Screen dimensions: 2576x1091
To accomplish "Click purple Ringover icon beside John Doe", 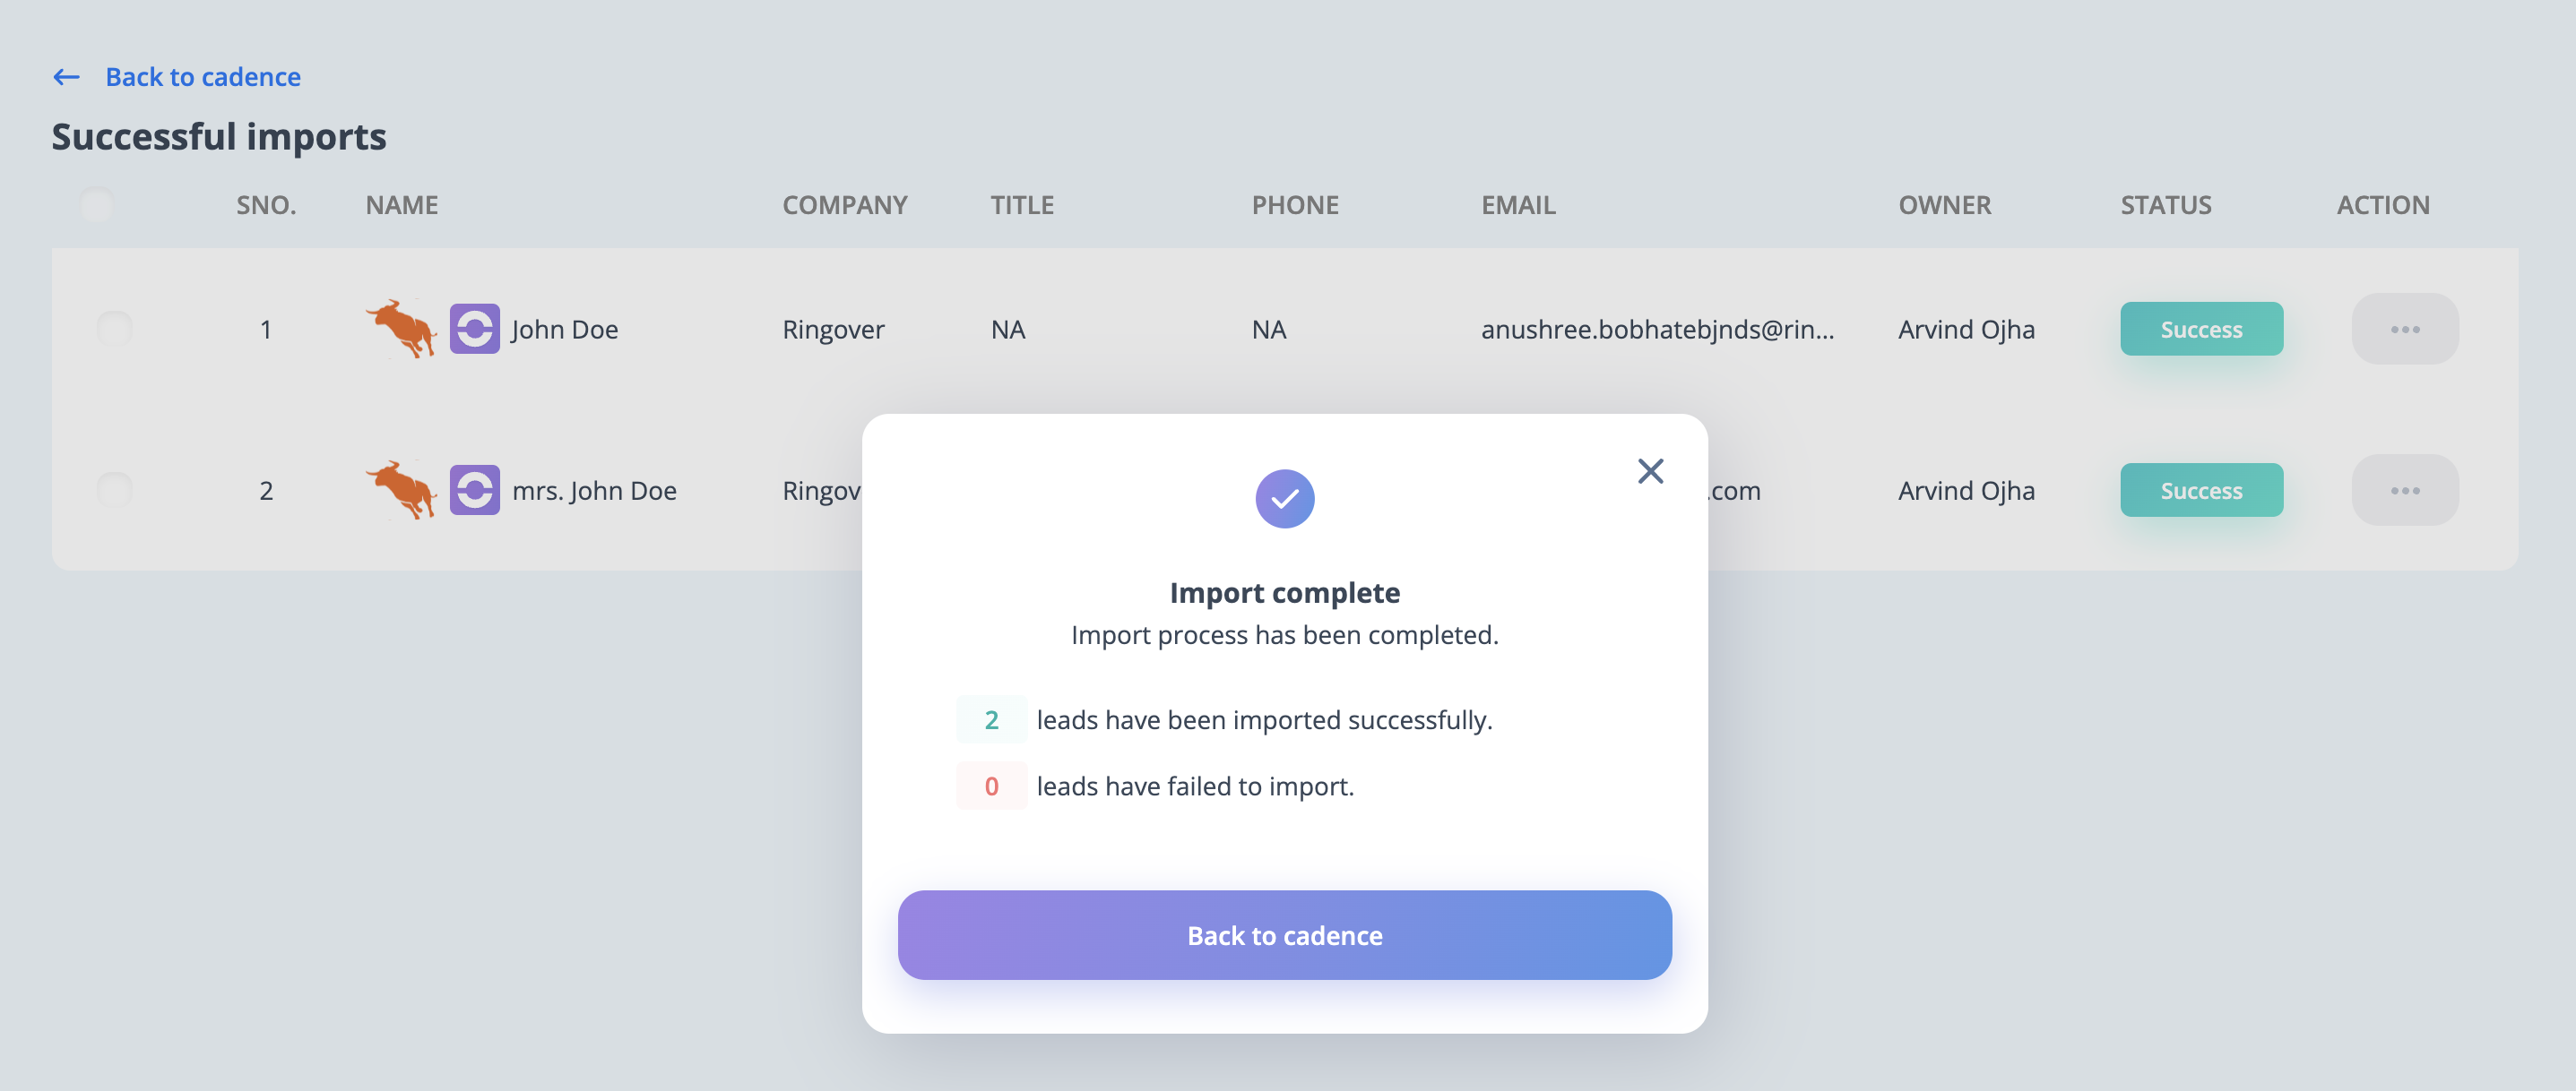I will click(x=474, y=329).
